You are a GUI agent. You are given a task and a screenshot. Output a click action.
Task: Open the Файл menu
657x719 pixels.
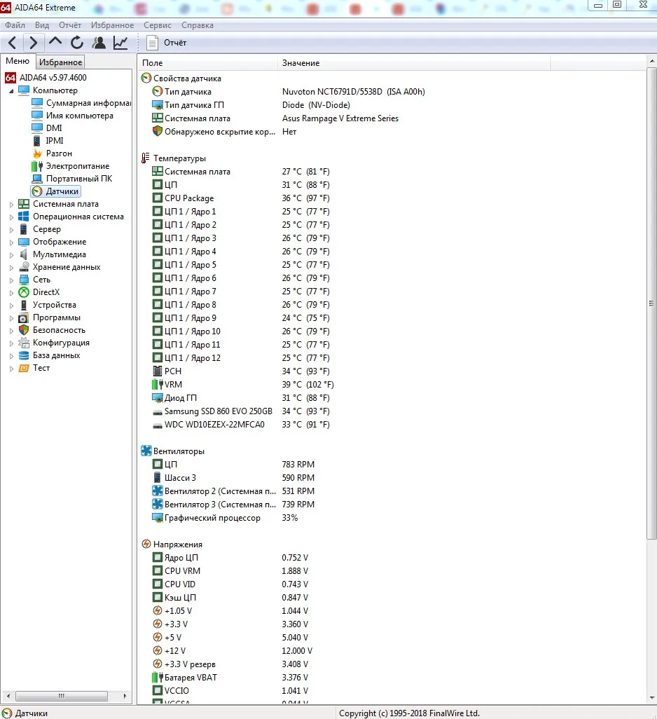coord(15,25)
